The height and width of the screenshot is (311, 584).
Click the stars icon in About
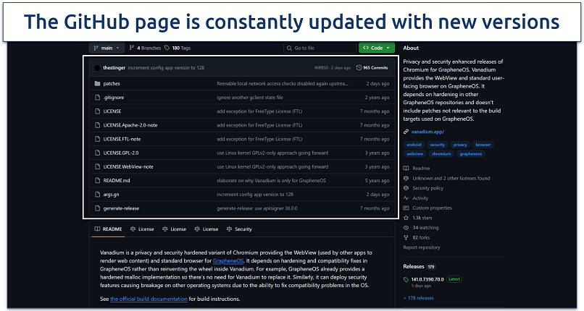coord(406,217)
